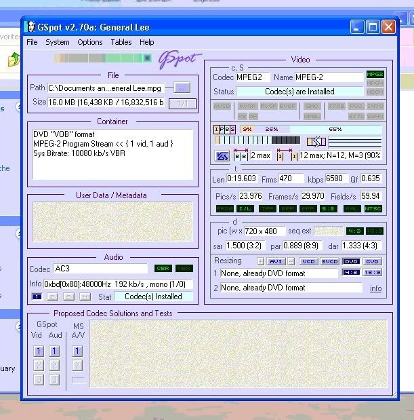Click the 3:2 pulldown indicator

[x=329, y=209]
